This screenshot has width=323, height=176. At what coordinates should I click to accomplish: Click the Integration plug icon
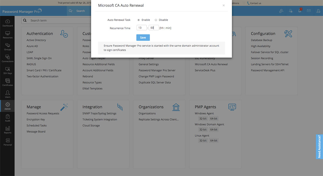click(x=120, y=107)
